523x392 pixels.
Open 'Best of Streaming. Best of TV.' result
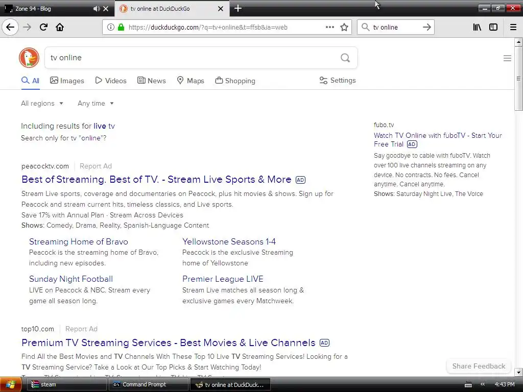click(x=156, y=179)
